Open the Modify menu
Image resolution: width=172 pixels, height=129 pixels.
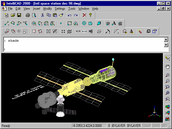(47, 9)
